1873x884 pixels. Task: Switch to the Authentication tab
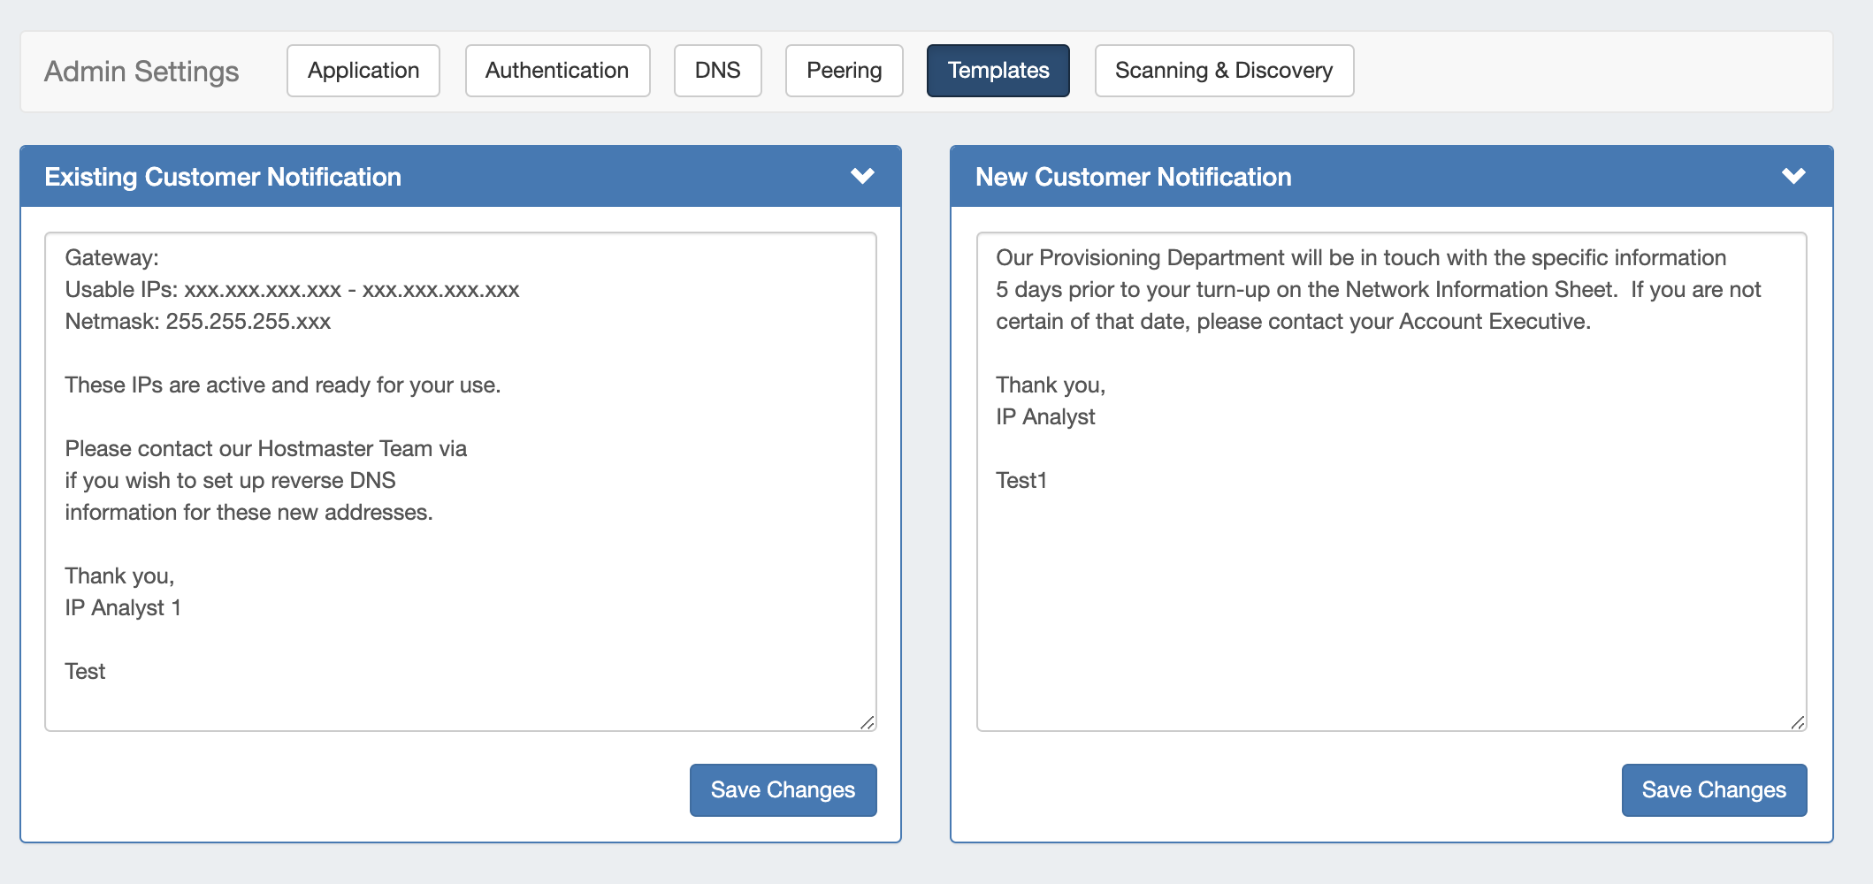[x=557, y=71]
